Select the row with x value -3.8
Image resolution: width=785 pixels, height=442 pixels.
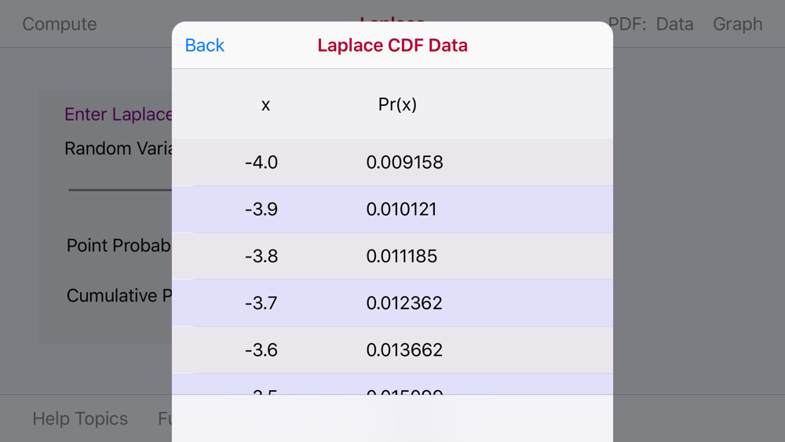392,256
